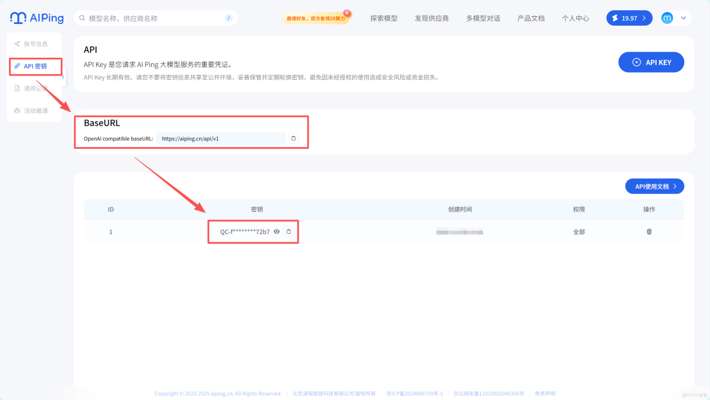Copy the OpenAI compatible baseURL
Viewport: 710px width, 400px height.
tap(293, 138)
